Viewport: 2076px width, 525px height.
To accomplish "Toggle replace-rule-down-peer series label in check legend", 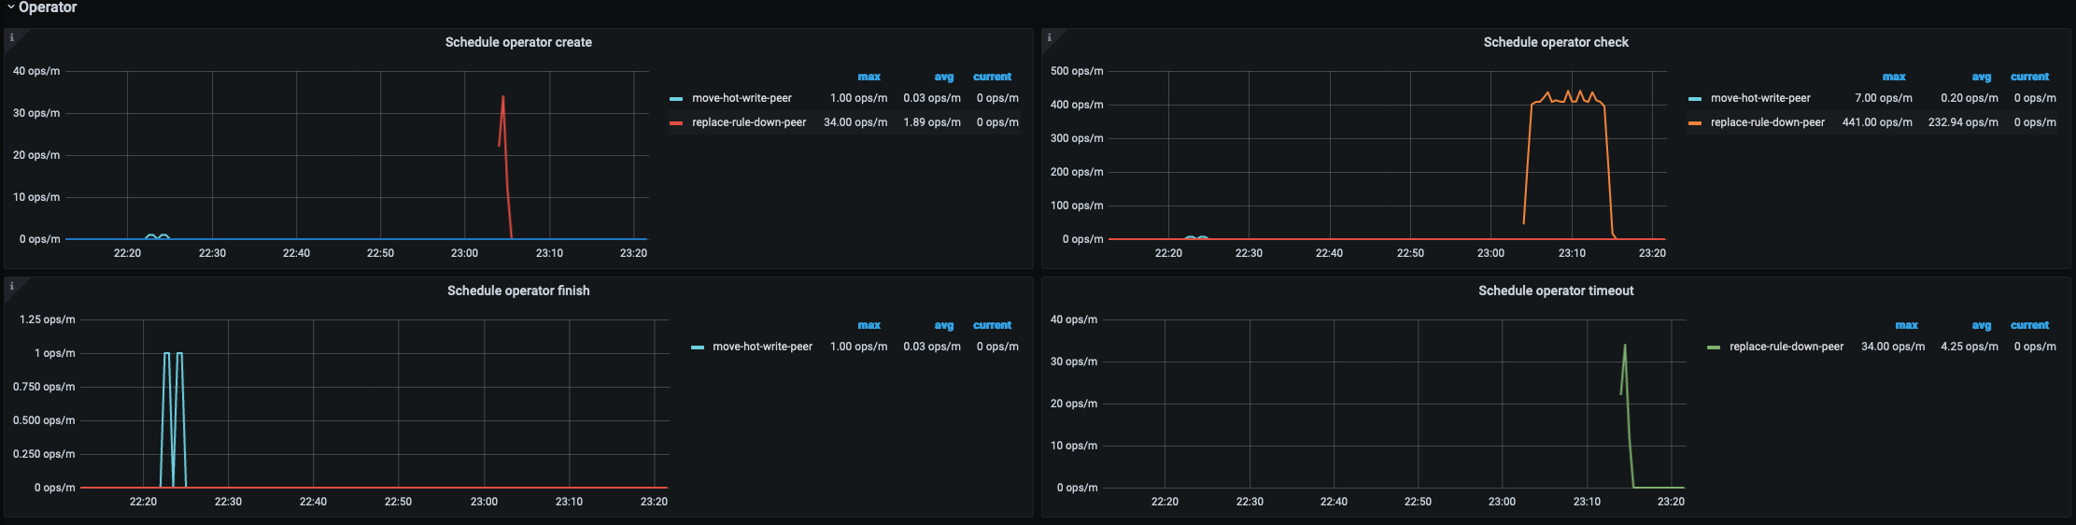I will [x=1767, y=122].
